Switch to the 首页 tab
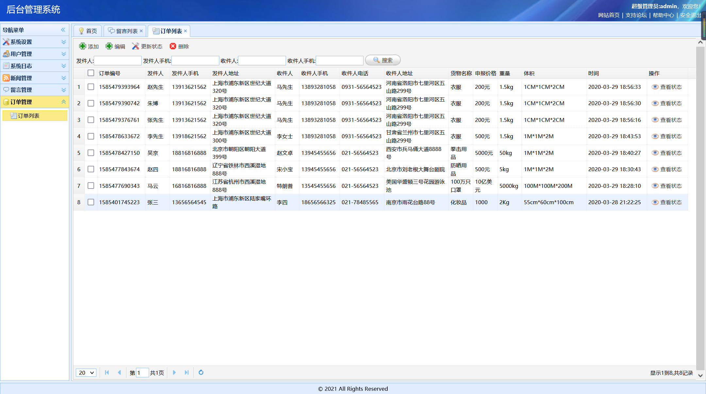706x394 pixels. (x=88, y=31)
